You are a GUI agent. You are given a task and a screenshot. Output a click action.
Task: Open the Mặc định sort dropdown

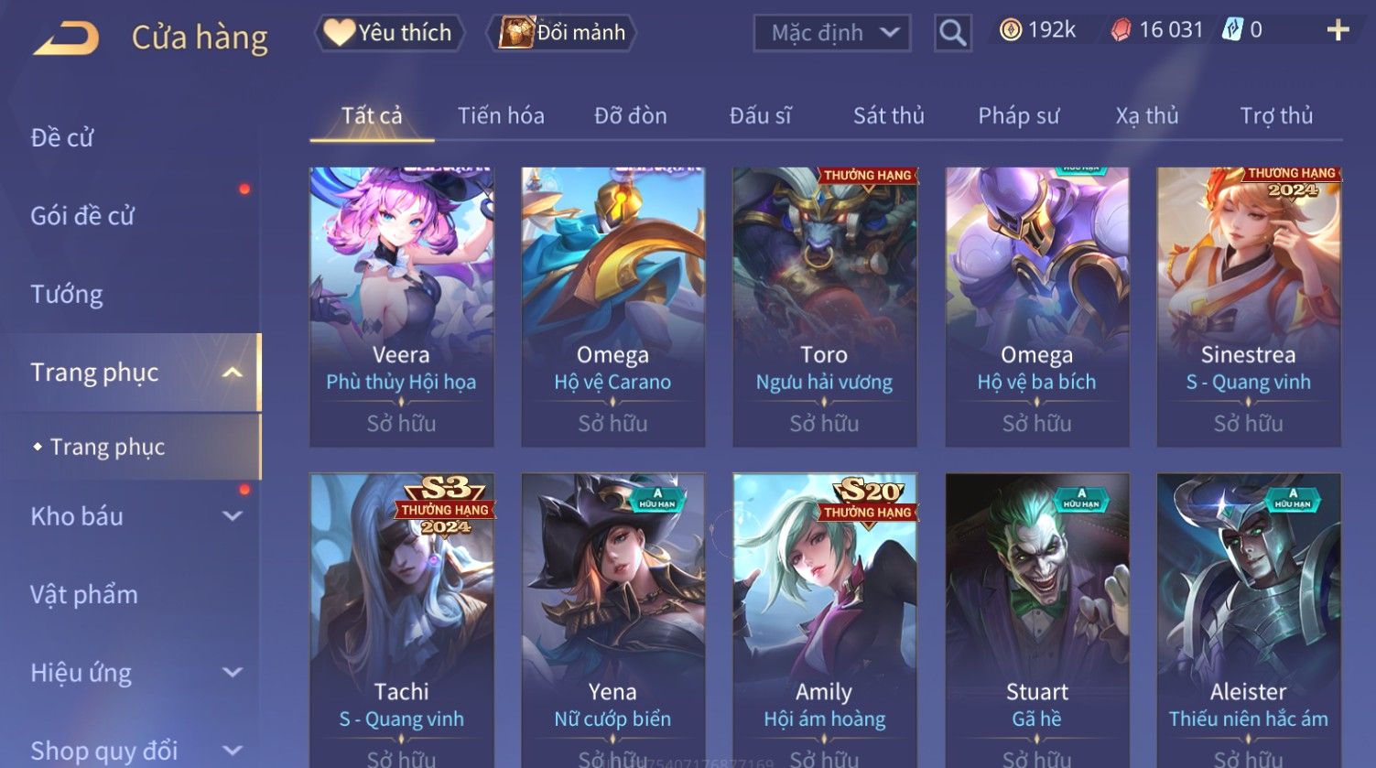click(x=831, y=33)
